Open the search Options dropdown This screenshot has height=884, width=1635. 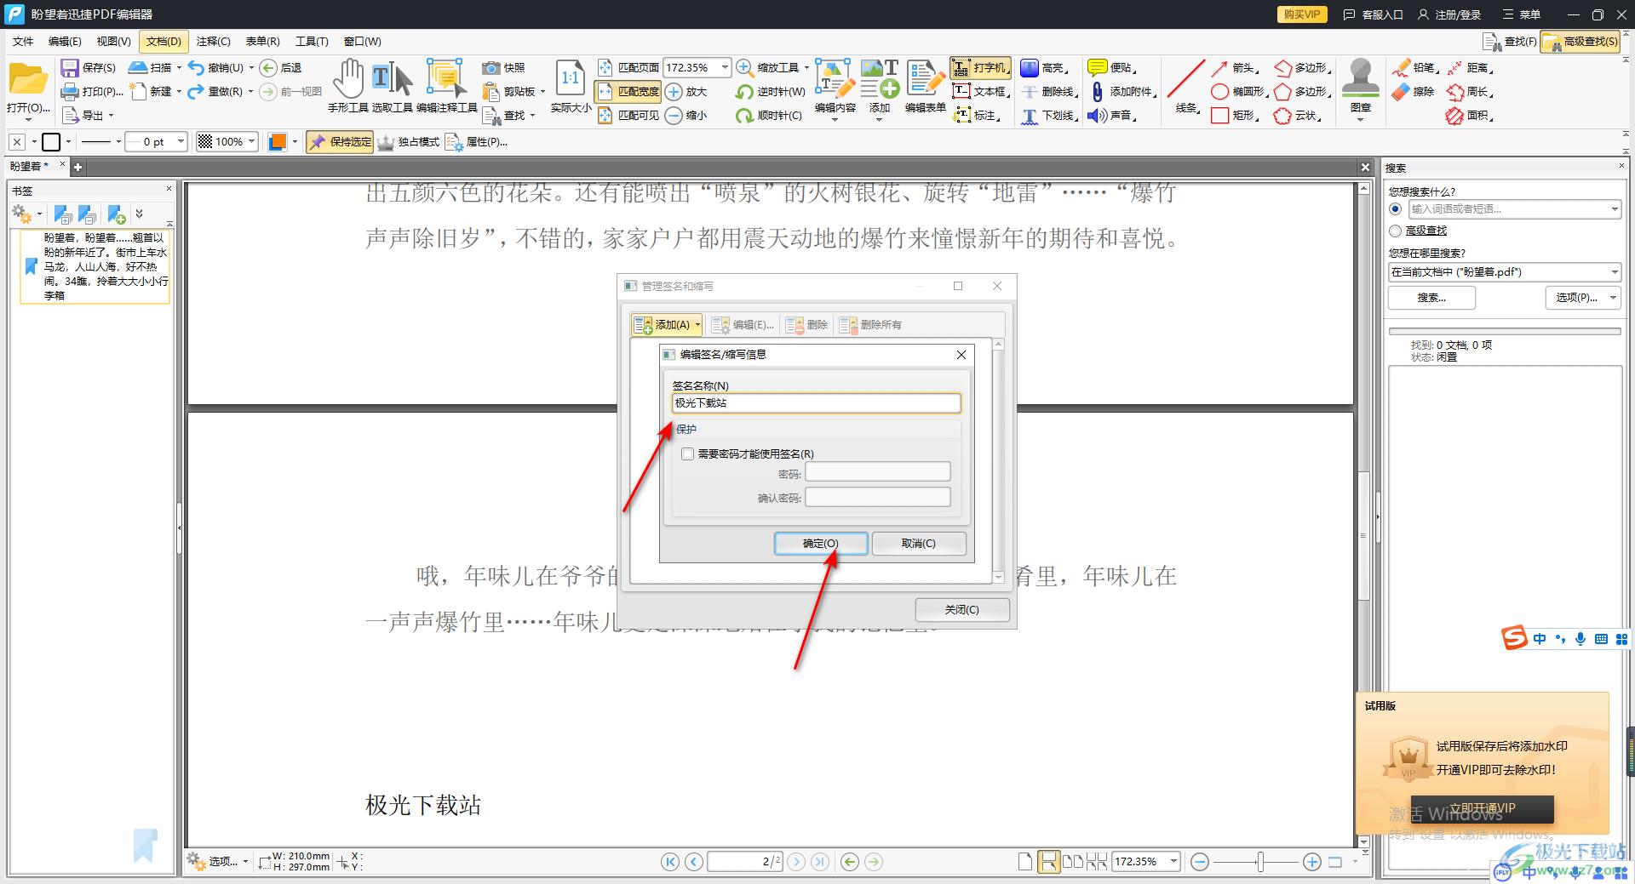coord(1582,298)
